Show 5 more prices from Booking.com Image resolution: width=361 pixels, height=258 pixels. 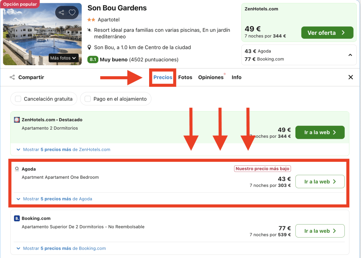[x=65, y=248]
